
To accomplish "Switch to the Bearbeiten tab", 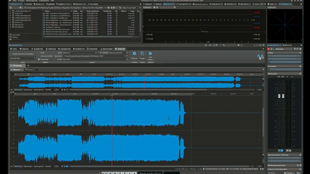I will [37, 49].
